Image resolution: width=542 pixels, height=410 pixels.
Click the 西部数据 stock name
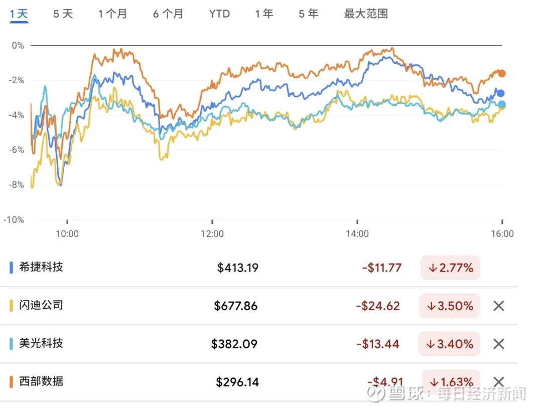coord(41,381)
